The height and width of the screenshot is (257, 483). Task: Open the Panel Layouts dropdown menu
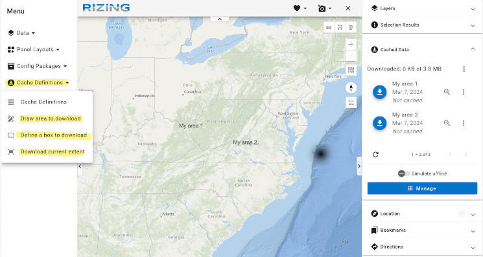click(x=34, y=49)
